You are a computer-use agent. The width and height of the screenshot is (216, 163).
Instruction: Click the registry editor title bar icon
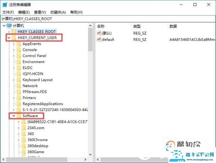point(5,4)
